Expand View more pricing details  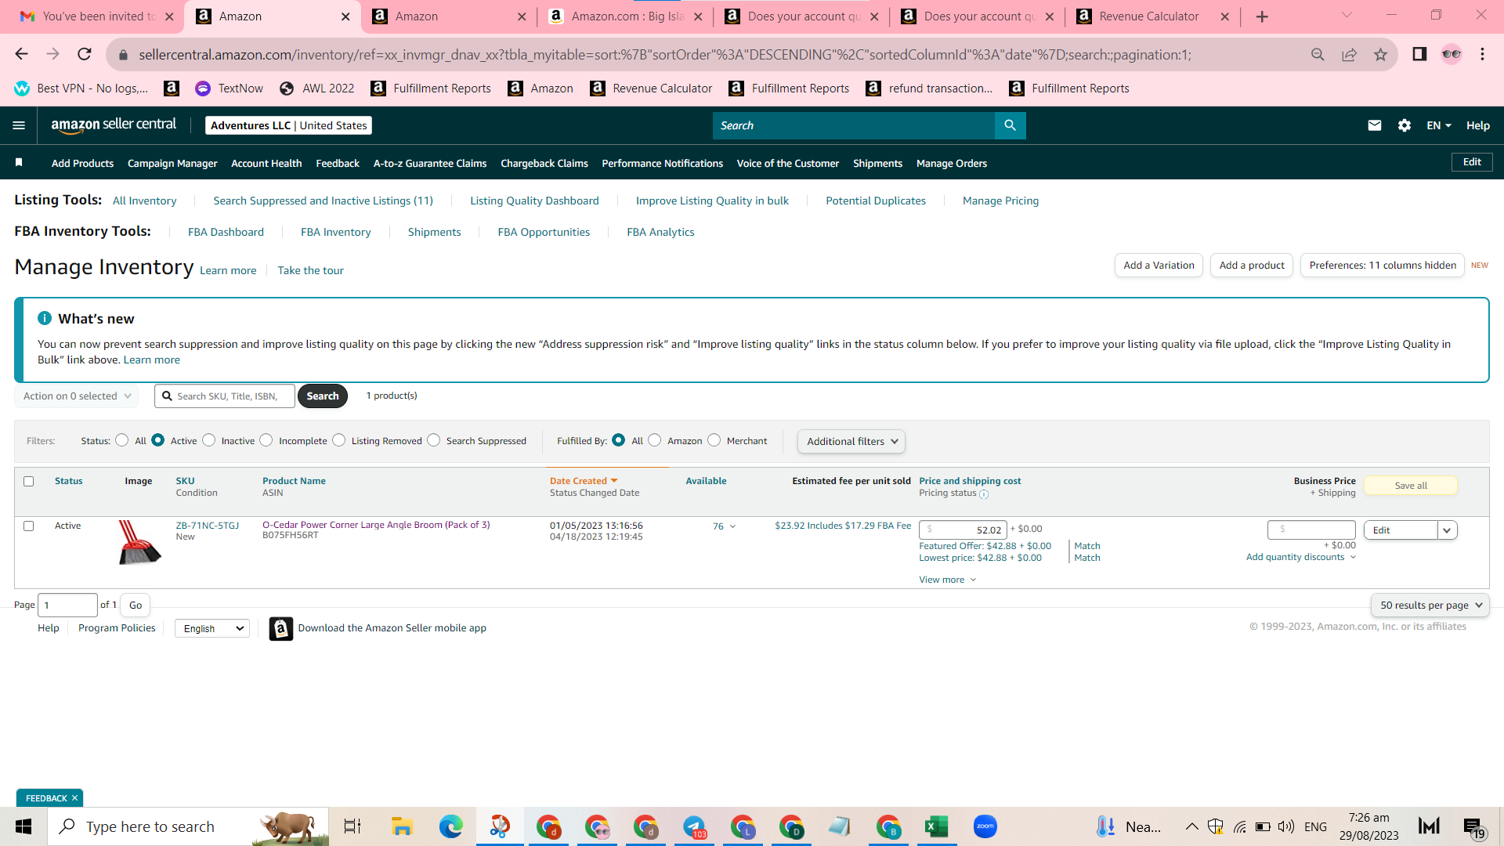click(x=948, y=580)
